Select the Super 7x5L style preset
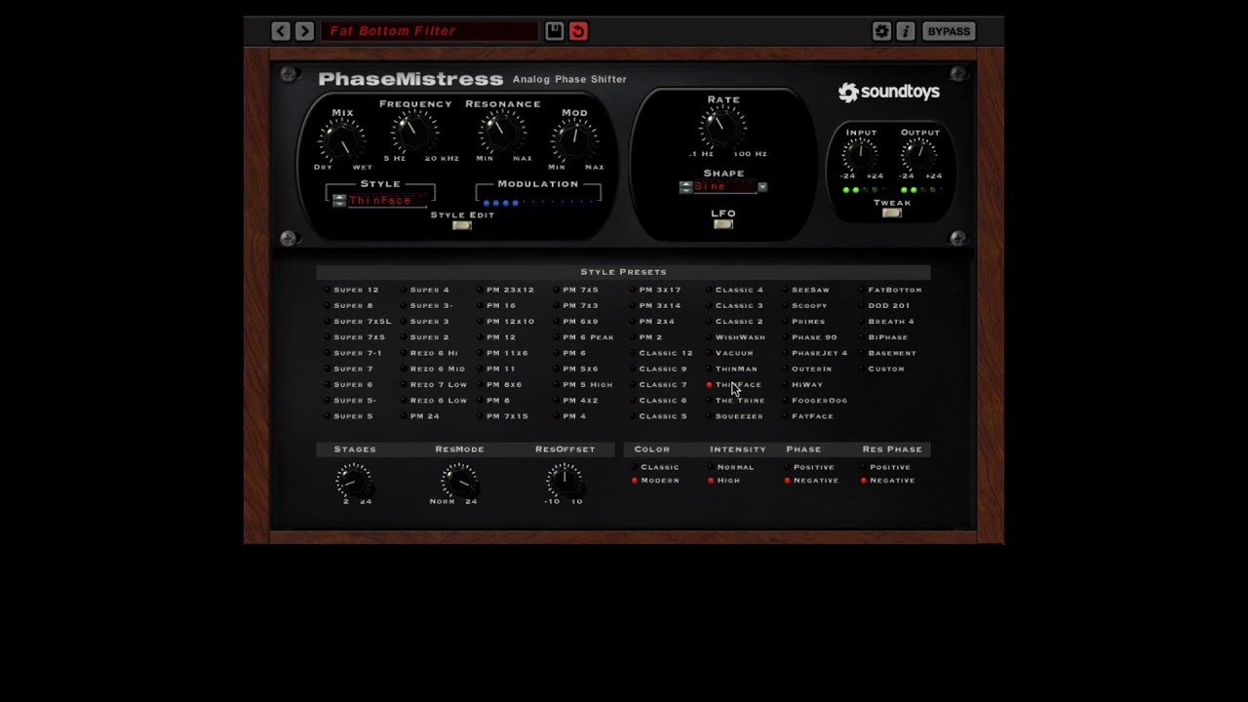Screen dimensions: 1248x702 click(x=358, y=321)
